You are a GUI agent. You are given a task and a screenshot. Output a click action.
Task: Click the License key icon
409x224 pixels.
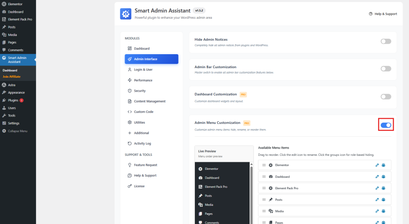tap(130, 186)
